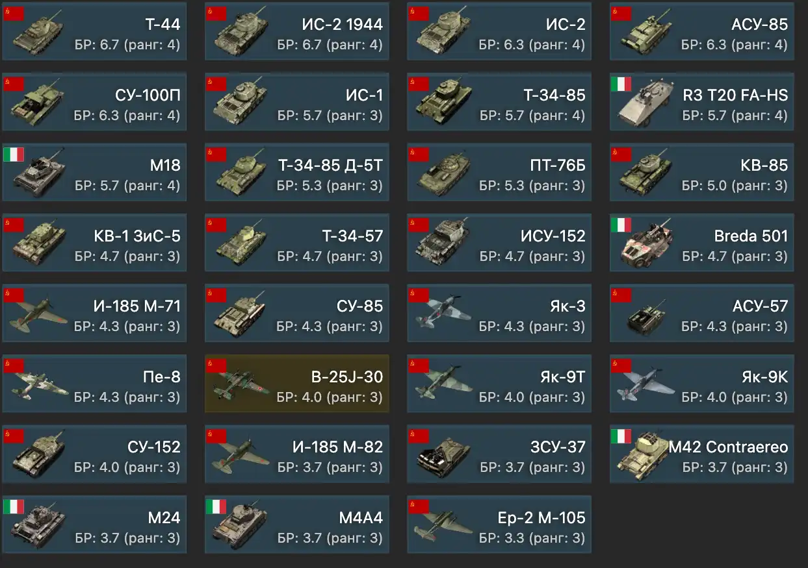
Task: Click the Italian flag on M18 card
Action: click(x=14, y=154)
